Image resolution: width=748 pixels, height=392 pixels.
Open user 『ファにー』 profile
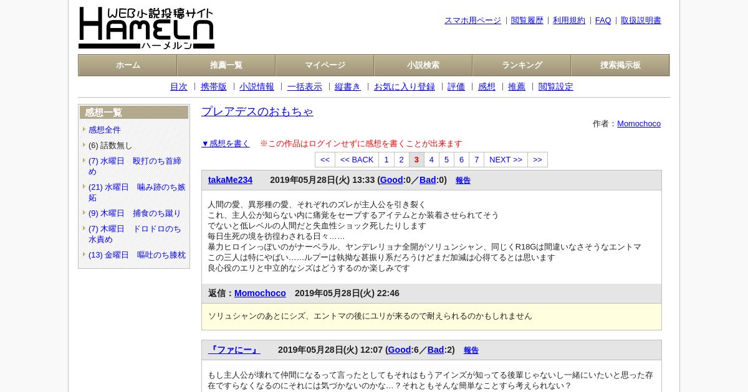(234, 350)
